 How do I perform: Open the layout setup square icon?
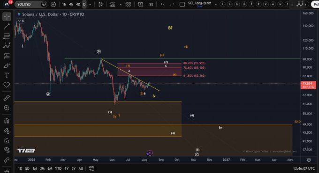182,4
